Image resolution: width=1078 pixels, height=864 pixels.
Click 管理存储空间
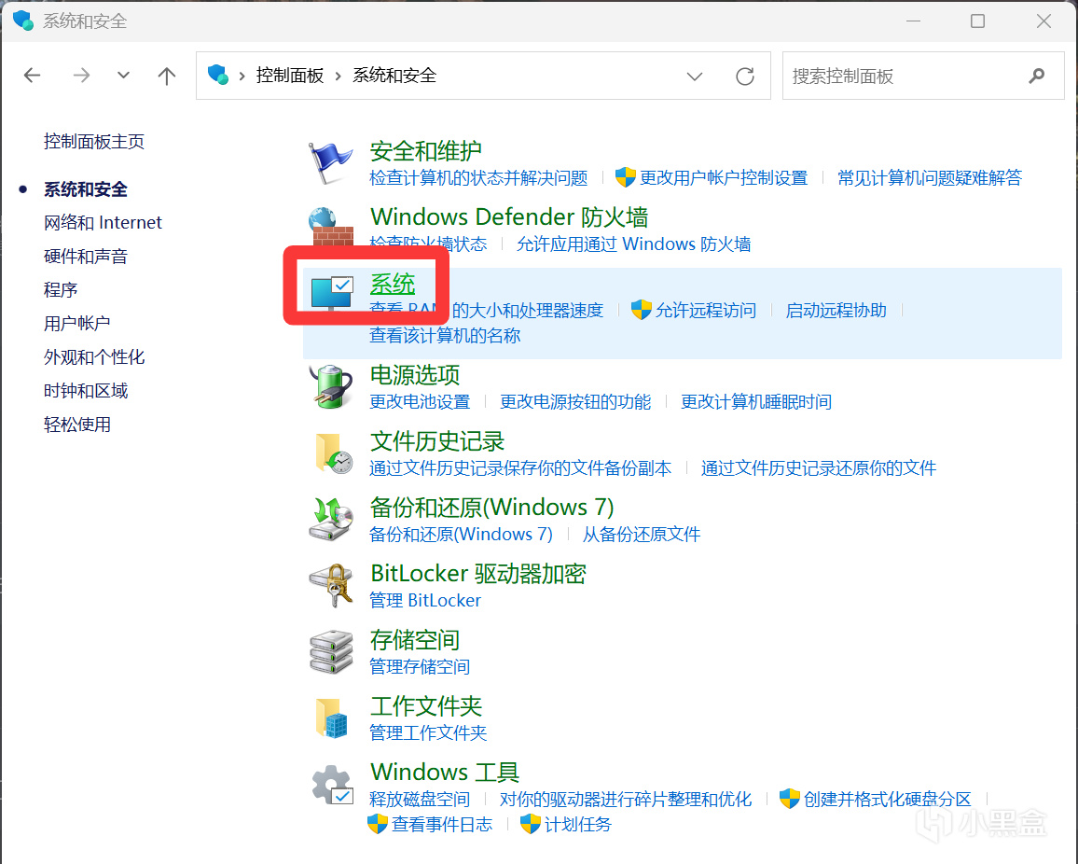tap(420, 666)
